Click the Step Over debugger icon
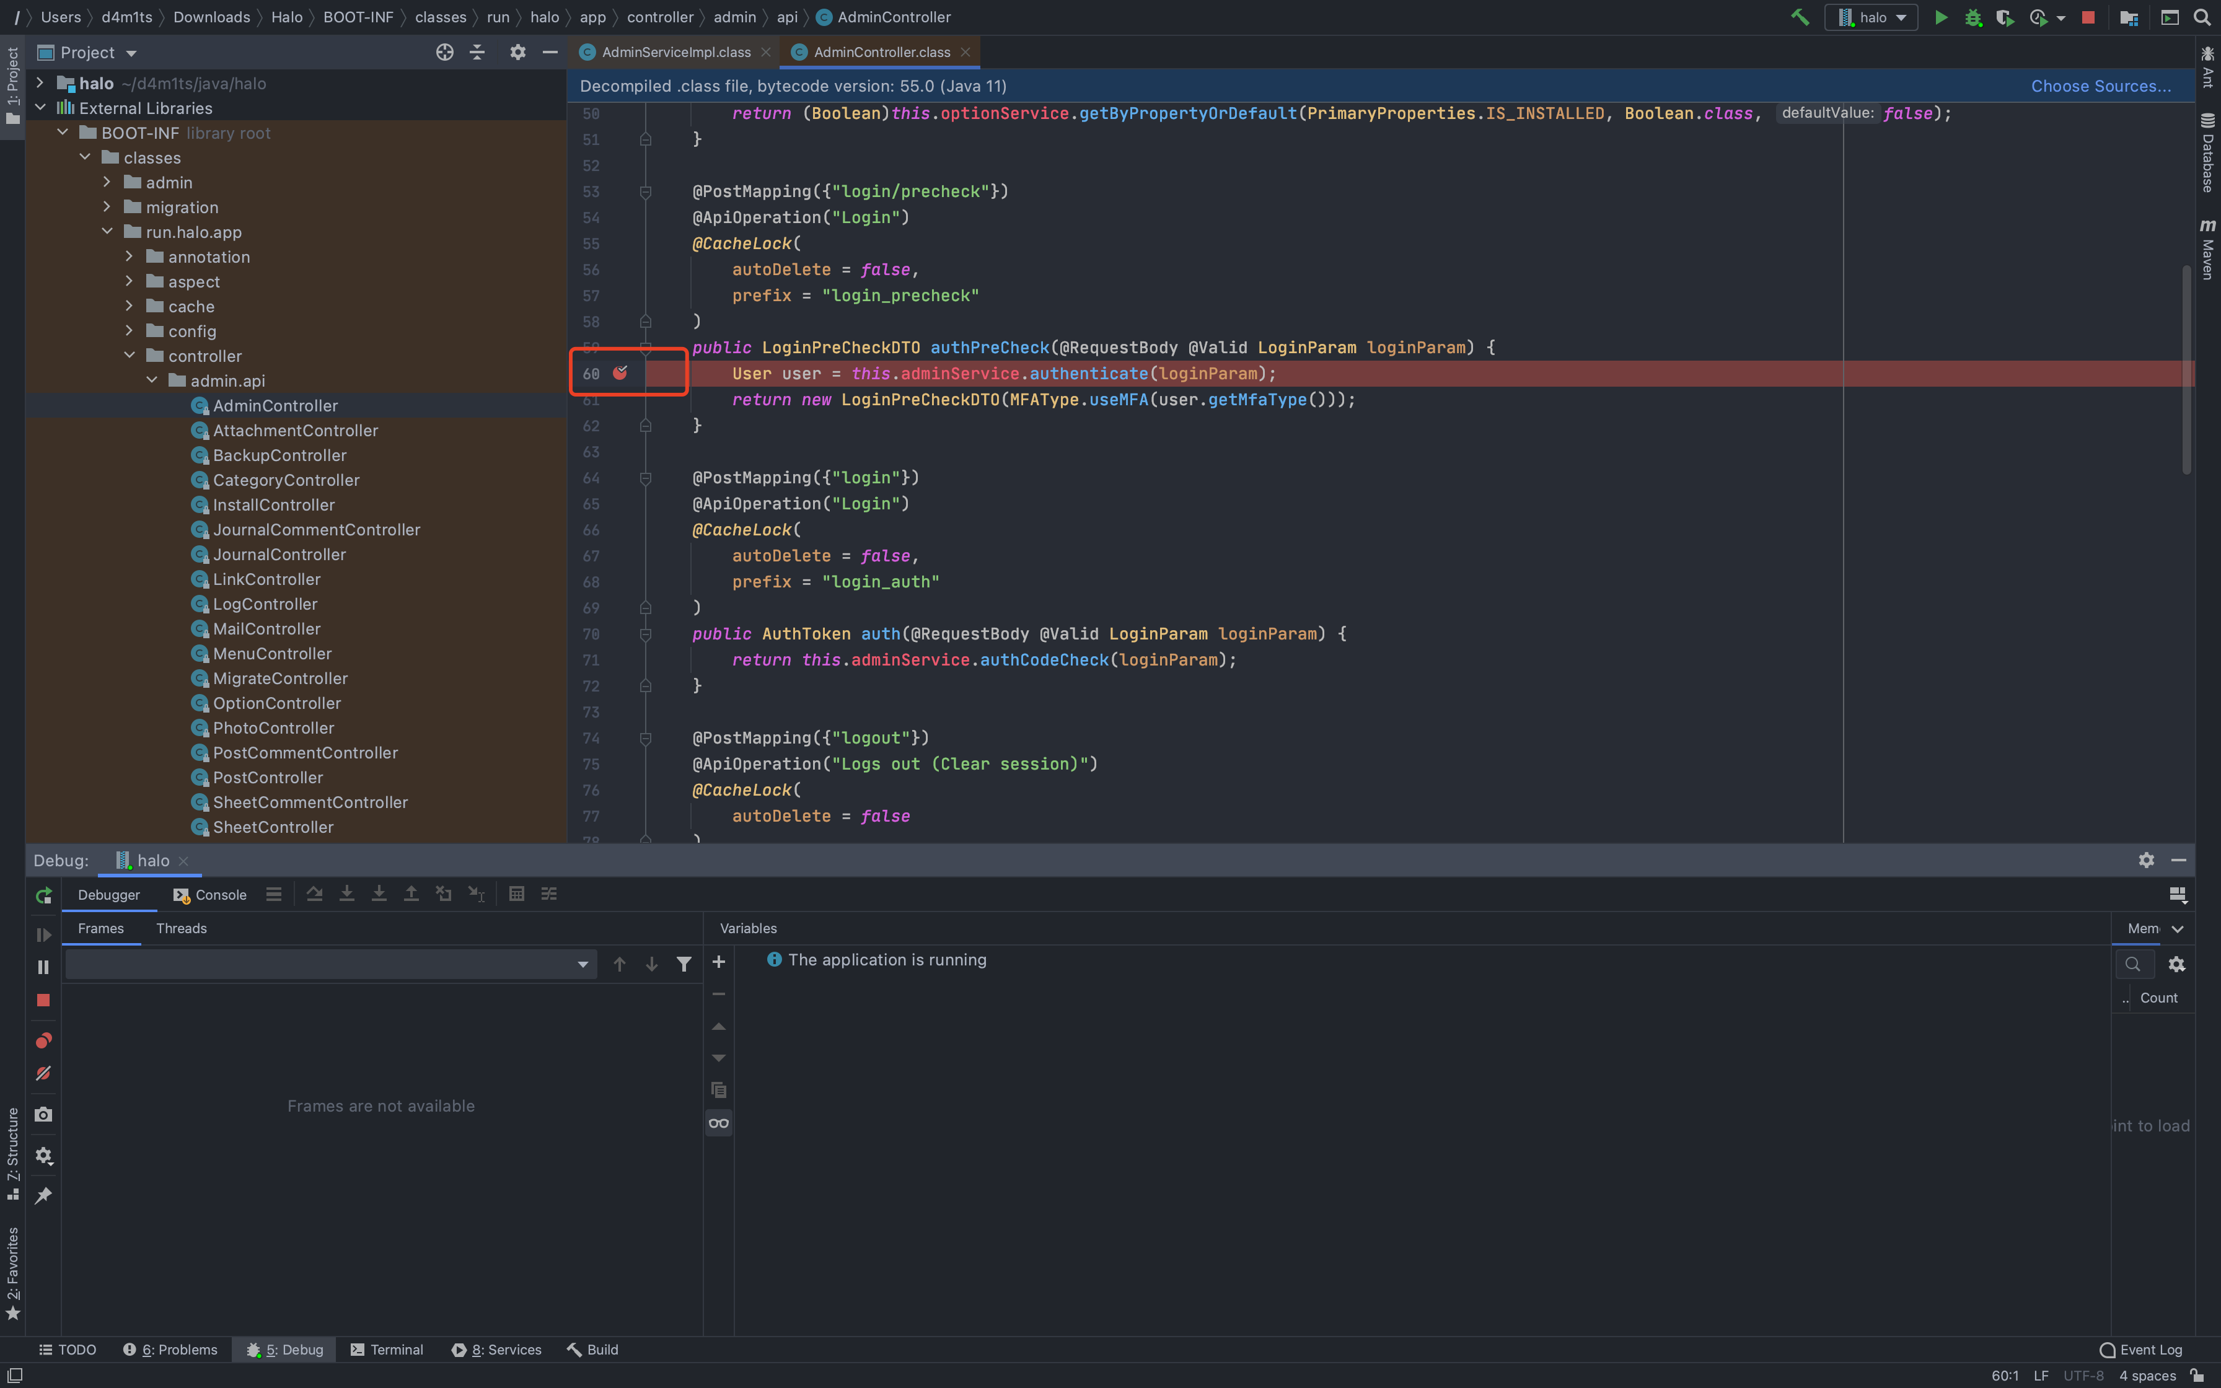2221x1388 pixels. (315, 894)
